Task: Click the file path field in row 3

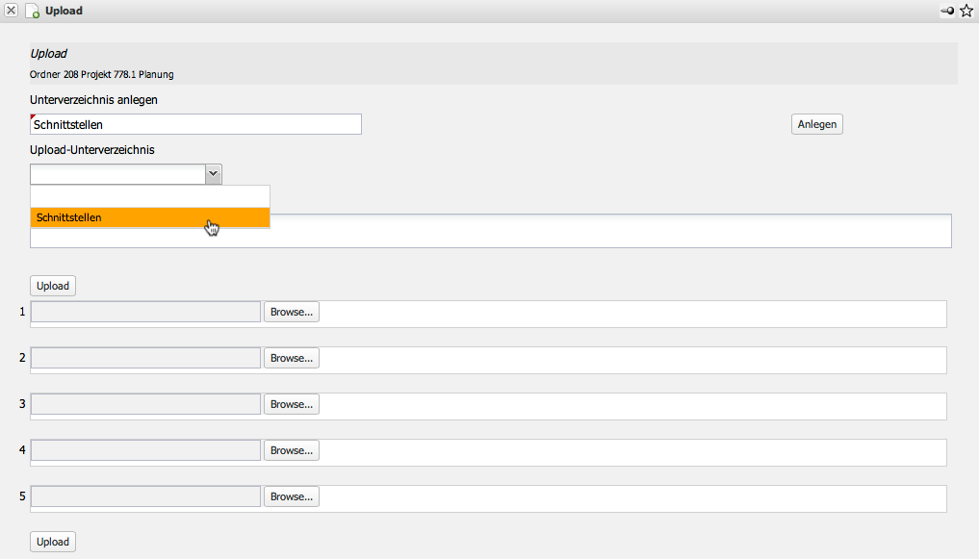Action: pyautogui.click(x=145, y=404)
